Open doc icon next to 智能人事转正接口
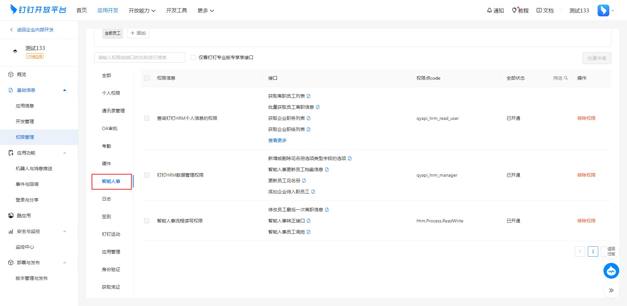Image resolution: width=627 pixels, height=306 pixels. [x=309, y=221]
